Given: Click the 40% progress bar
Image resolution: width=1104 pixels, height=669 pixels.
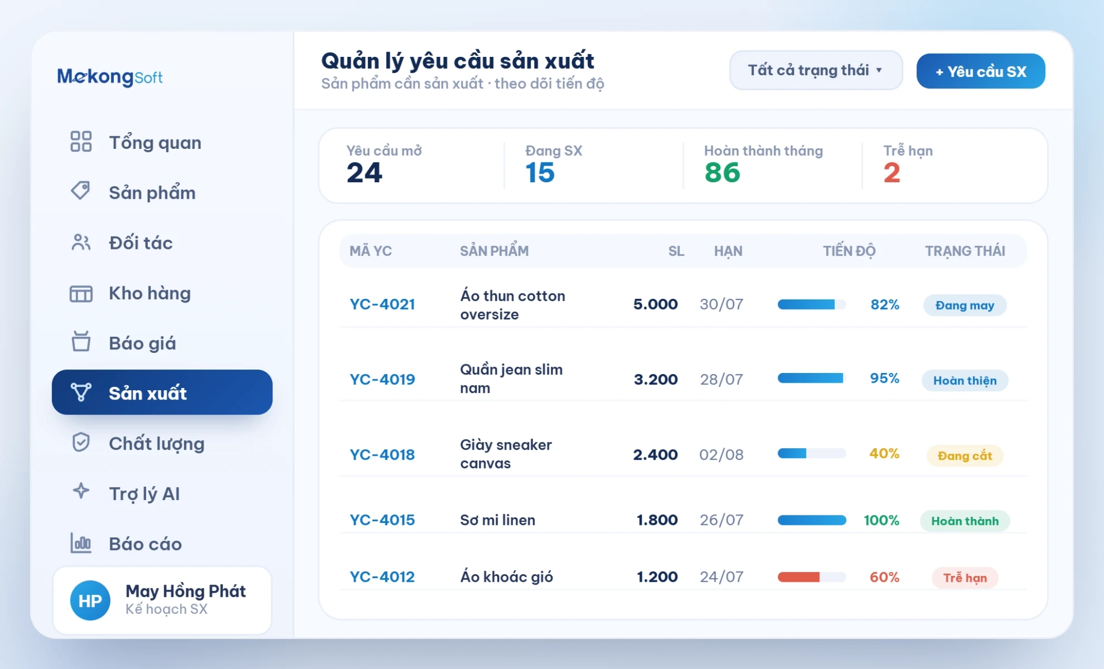Looking at the screenshot, I should pyautogui.click(x=811, y=453).
